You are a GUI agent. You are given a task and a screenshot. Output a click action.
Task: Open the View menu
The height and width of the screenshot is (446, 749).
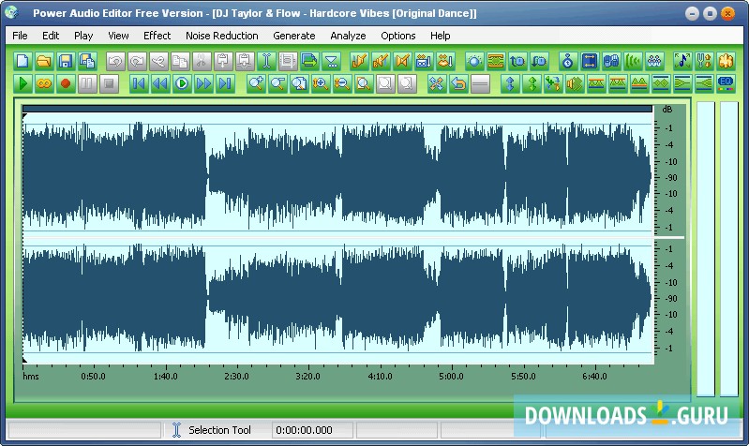[118, 36]
